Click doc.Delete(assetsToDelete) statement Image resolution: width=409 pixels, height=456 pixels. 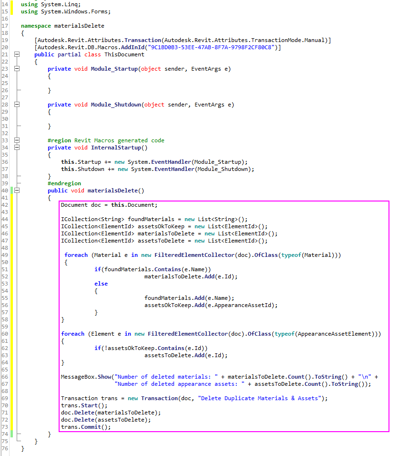[x=106, y=420]
